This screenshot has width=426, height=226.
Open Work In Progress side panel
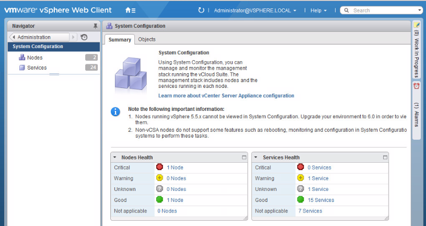coord(417,50)
